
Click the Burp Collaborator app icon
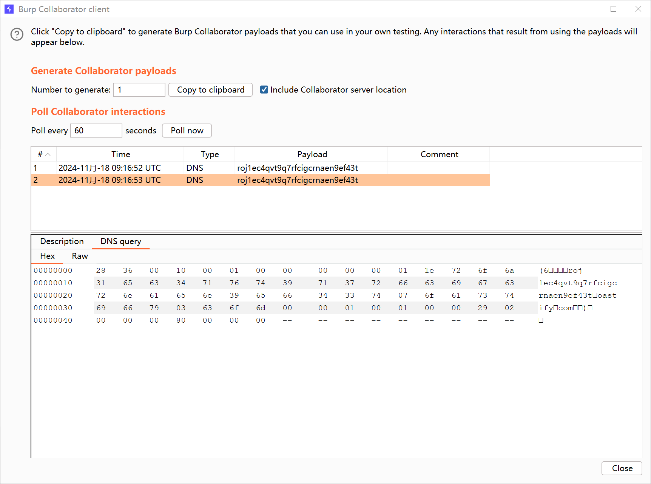coord(9,9)
